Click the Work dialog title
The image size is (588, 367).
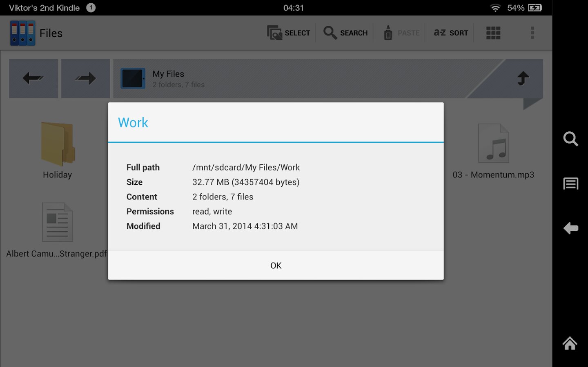pyautogui.click(x=133, y=122)
